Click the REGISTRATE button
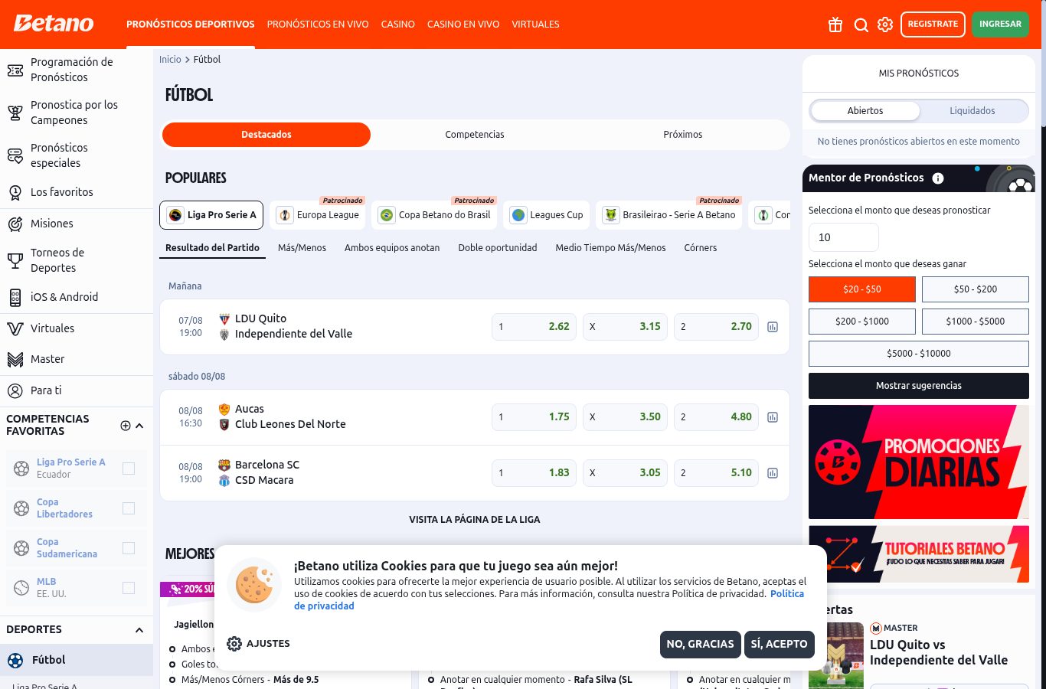1046x689 pixels. coord(933,24)
